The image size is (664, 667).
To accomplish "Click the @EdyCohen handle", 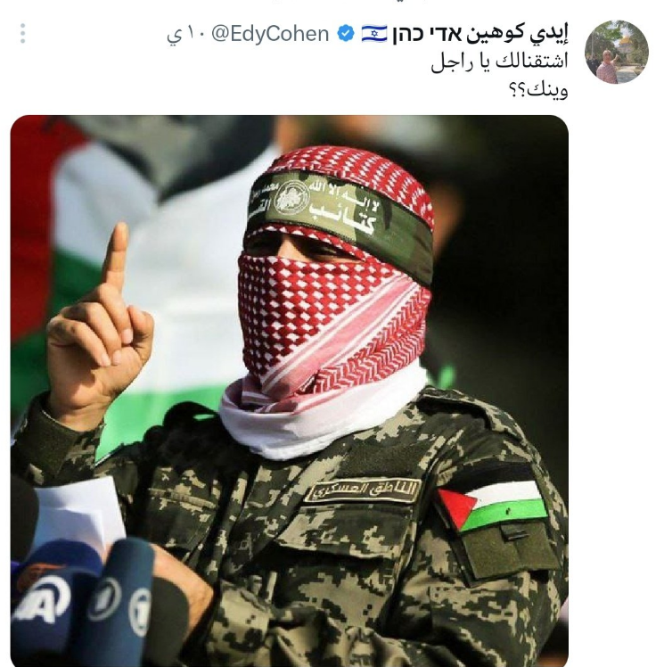I will pos(270,34).
